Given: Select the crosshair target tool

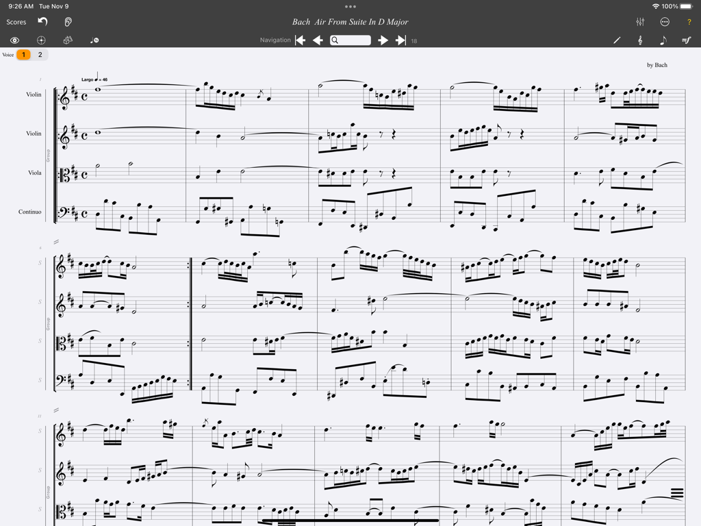Looking at the screenshot, I should (x=40, y=40).
